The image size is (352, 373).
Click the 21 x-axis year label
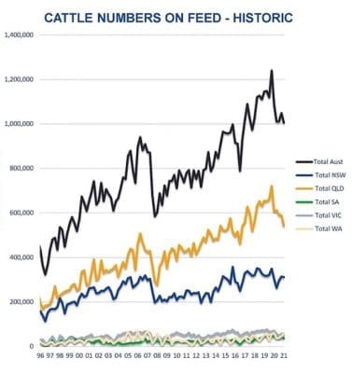point(283,355)
